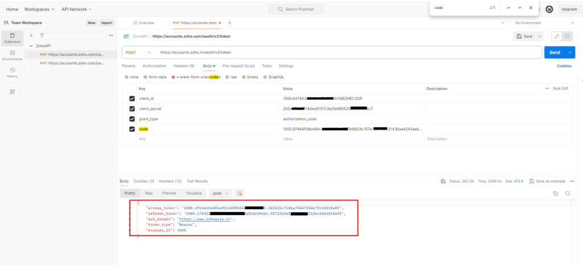Switch to the Authorization request tab

coord(154,66)
